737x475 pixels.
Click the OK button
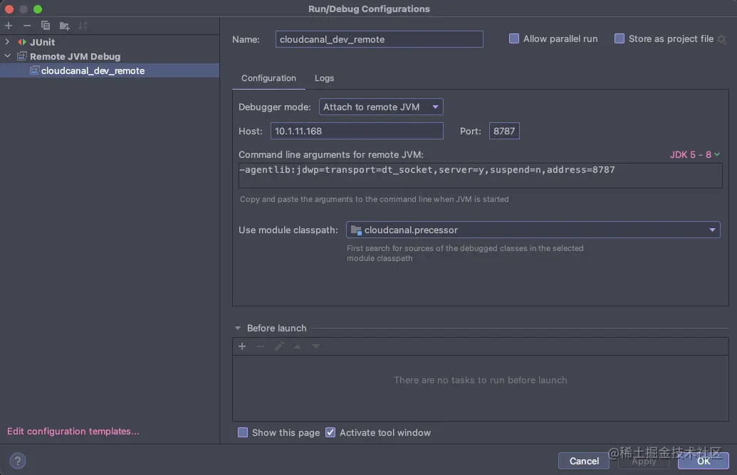(x=703, y=461)
